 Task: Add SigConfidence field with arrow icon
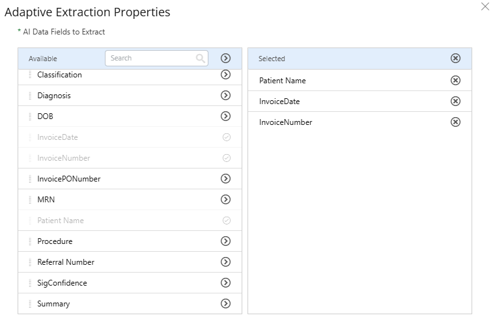[x=226, y=283]
